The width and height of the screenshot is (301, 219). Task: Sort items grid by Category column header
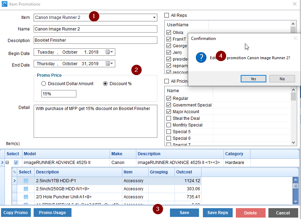tap(237, 154)
